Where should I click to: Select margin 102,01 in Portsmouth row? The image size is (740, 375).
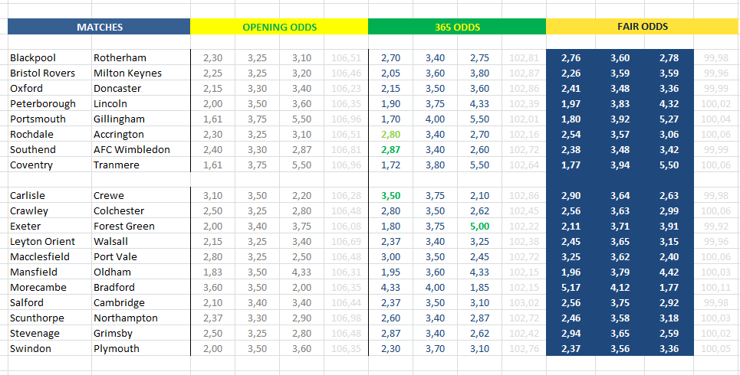point(524,119)
